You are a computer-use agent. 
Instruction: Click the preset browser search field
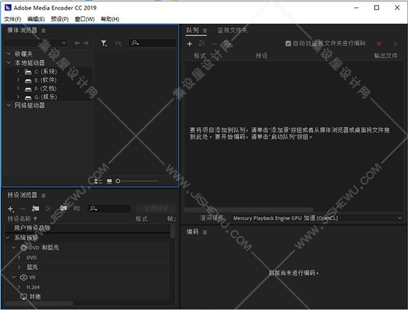pyautogui.click(x=109, y=209)
